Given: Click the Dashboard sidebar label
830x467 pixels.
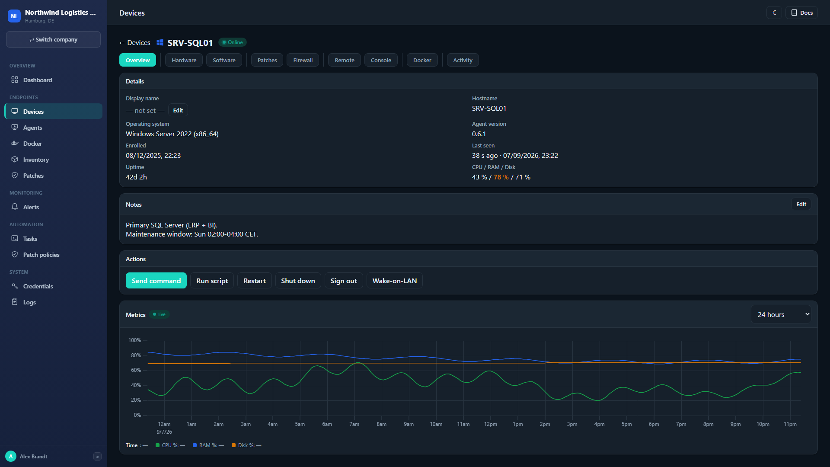Looking at the screenshot, I should (38, 80).
